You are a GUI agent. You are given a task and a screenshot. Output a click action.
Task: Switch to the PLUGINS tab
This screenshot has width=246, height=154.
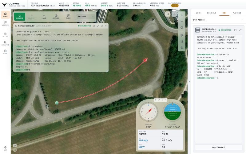click(237, 13)
